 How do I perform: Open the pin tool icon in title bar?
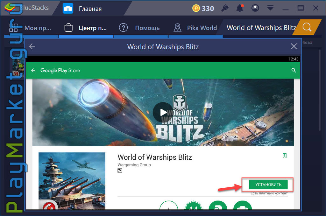tap(225, 8)
